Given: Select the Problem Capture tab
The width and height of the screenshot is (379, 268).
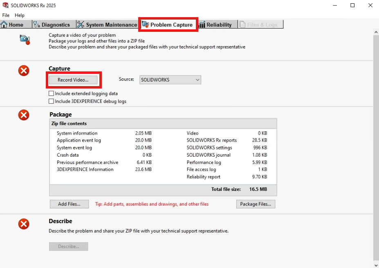Looking at the screenshot, I should coord(168,24).
